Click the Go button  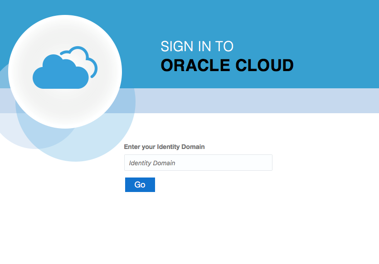[x=140, y=185]
